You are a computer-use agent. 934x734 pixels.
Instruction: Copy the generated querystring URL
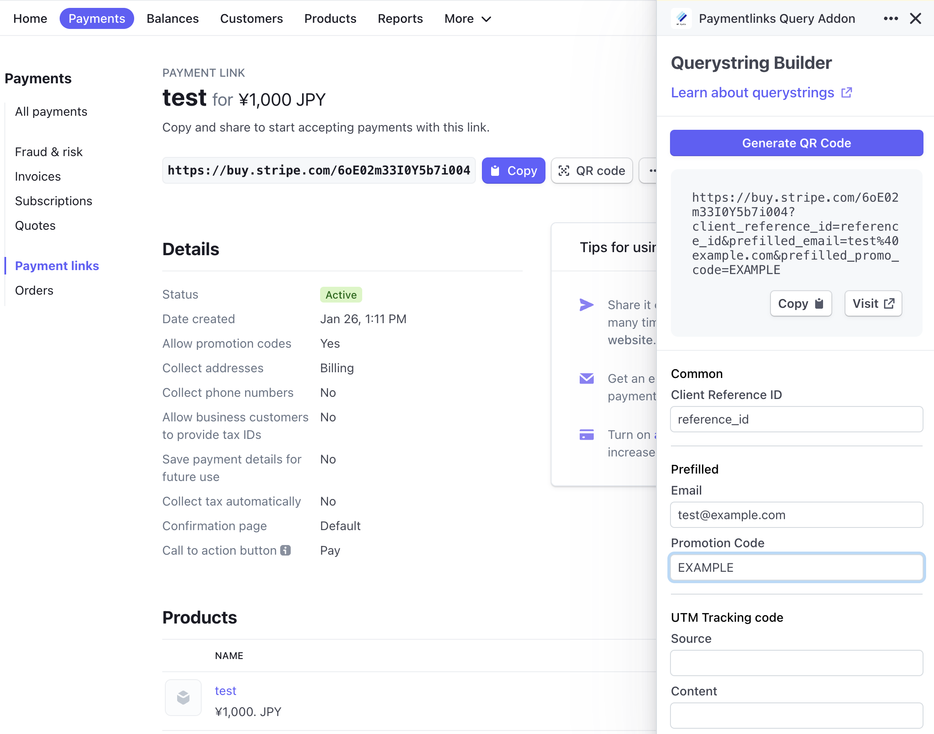pos(800,303)
